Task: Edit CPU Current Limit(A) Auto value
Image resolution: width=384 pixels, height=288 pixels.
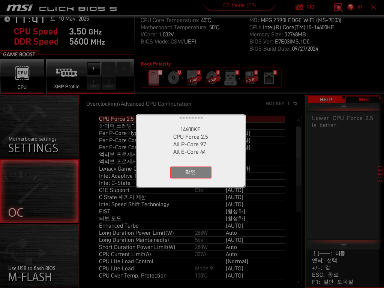Action: click(231, 254)
